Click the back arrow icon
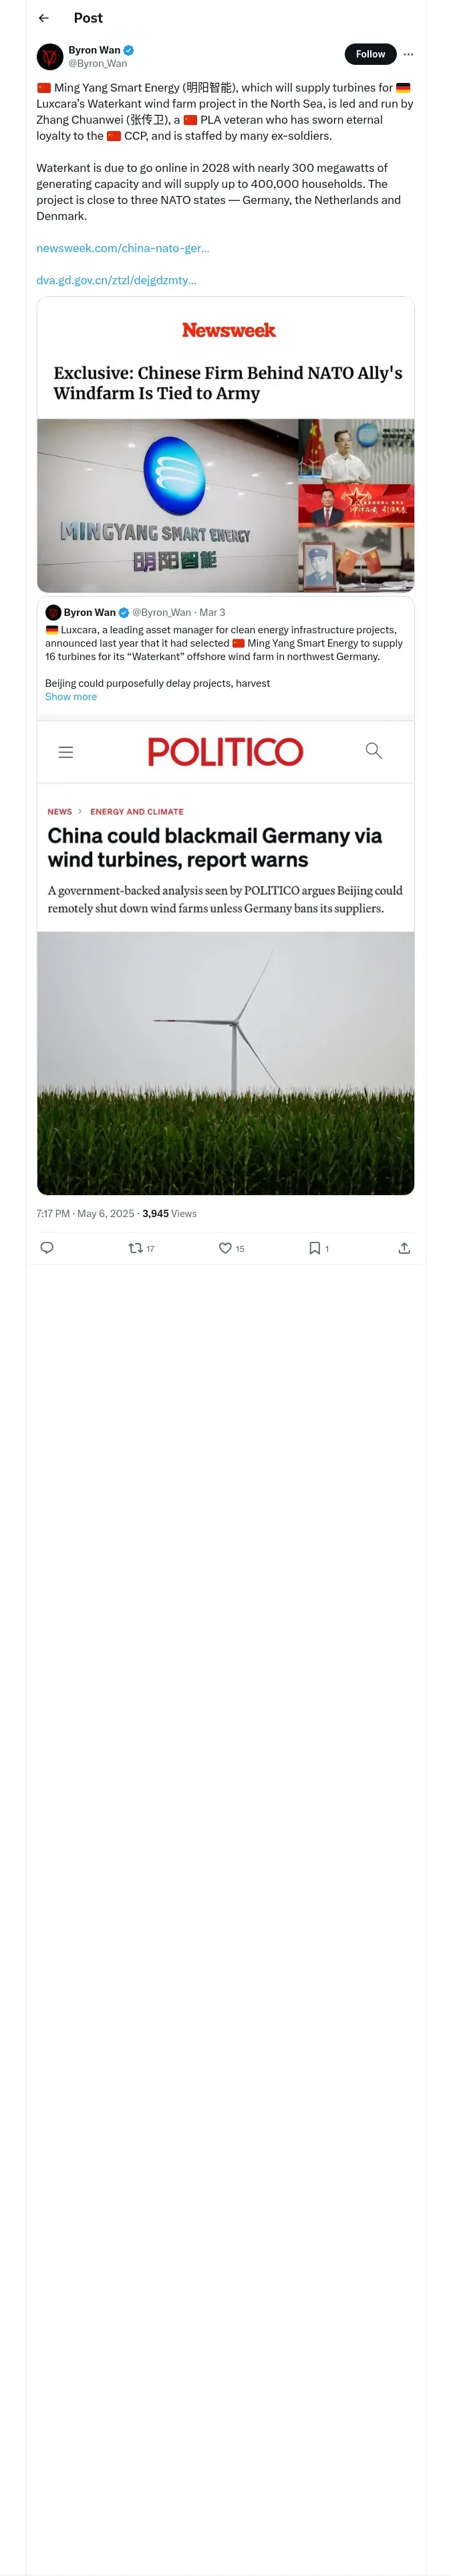 pyautogui.click(x=43, y=18)
